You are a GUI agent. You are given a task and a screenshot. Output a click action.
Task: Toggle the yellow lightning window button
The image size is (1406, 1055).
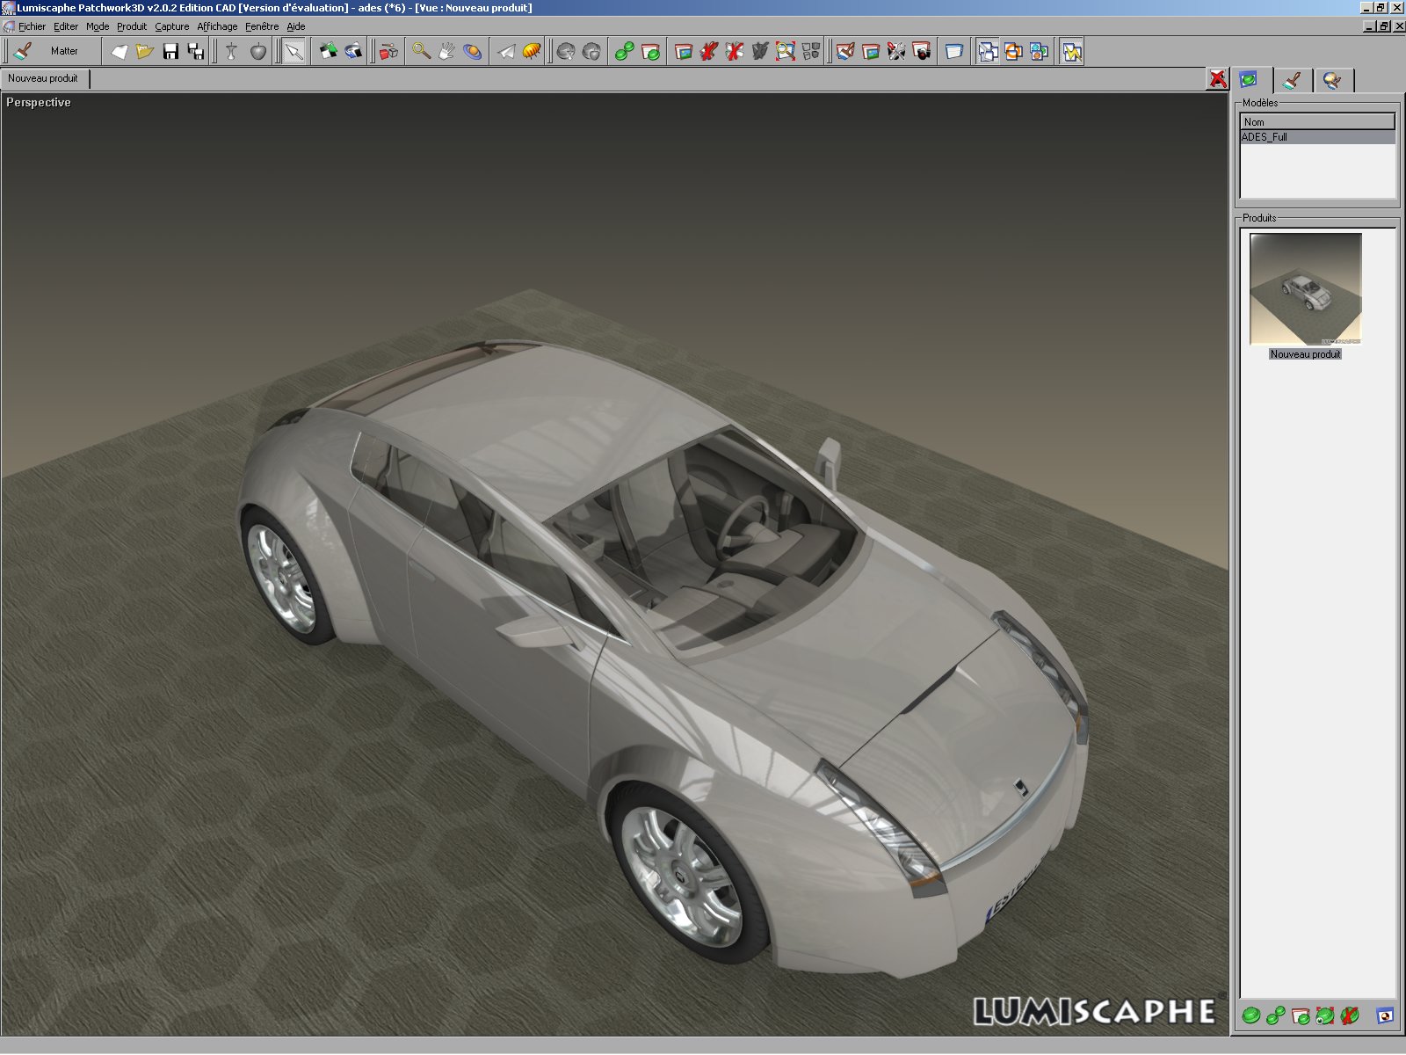1072,51
